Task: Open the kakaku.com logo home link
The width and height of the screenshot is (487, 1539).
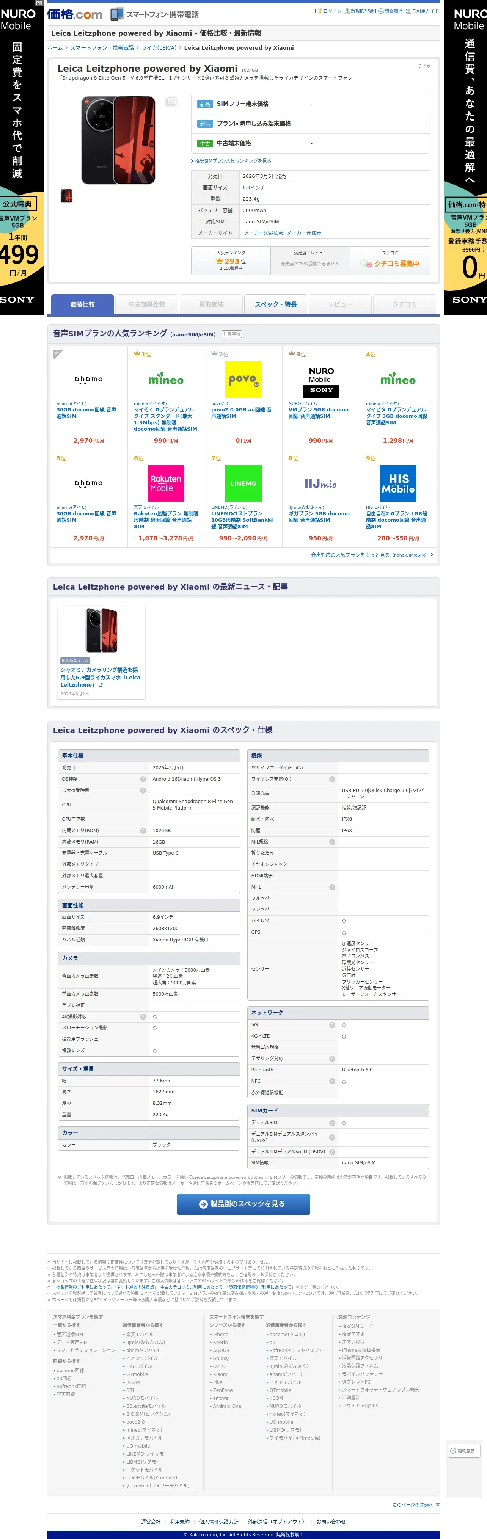Action: pos(75,14)
